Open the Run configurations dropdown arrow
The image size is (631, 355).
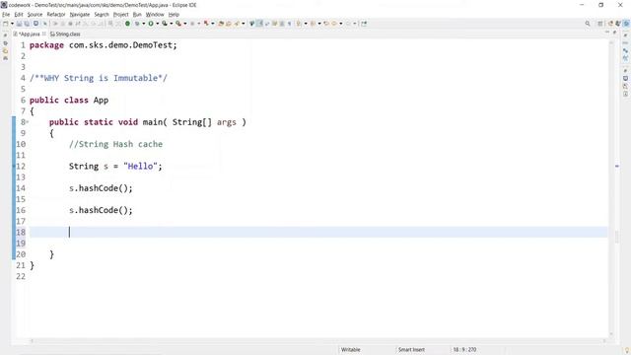point(158,24)
